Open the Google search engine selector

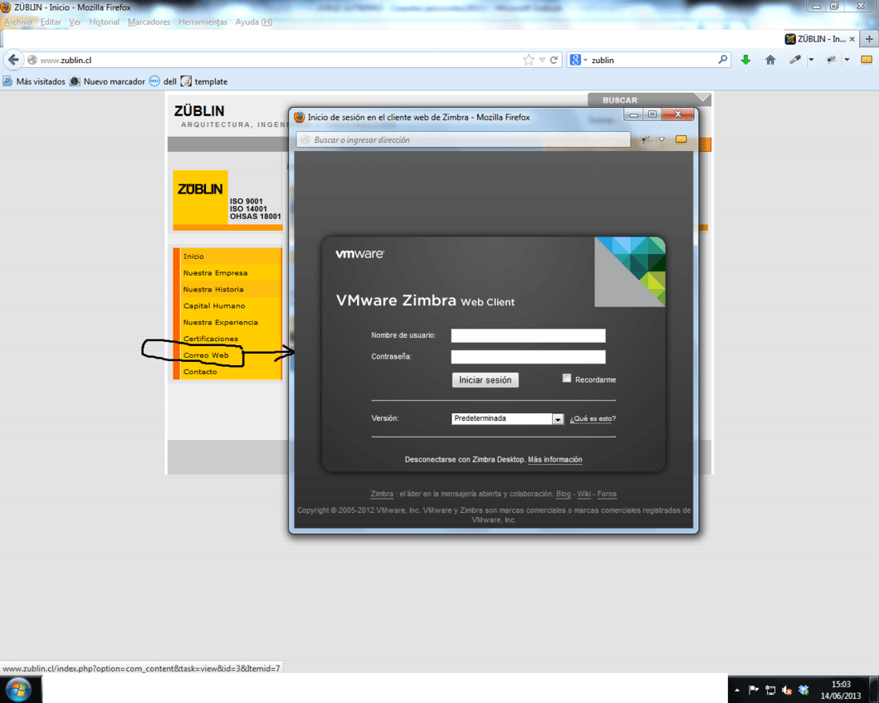tap(578, 60)
